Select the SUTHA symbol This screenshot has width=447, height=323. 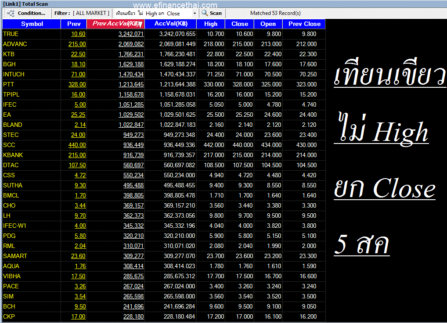[x=13, y=186]
